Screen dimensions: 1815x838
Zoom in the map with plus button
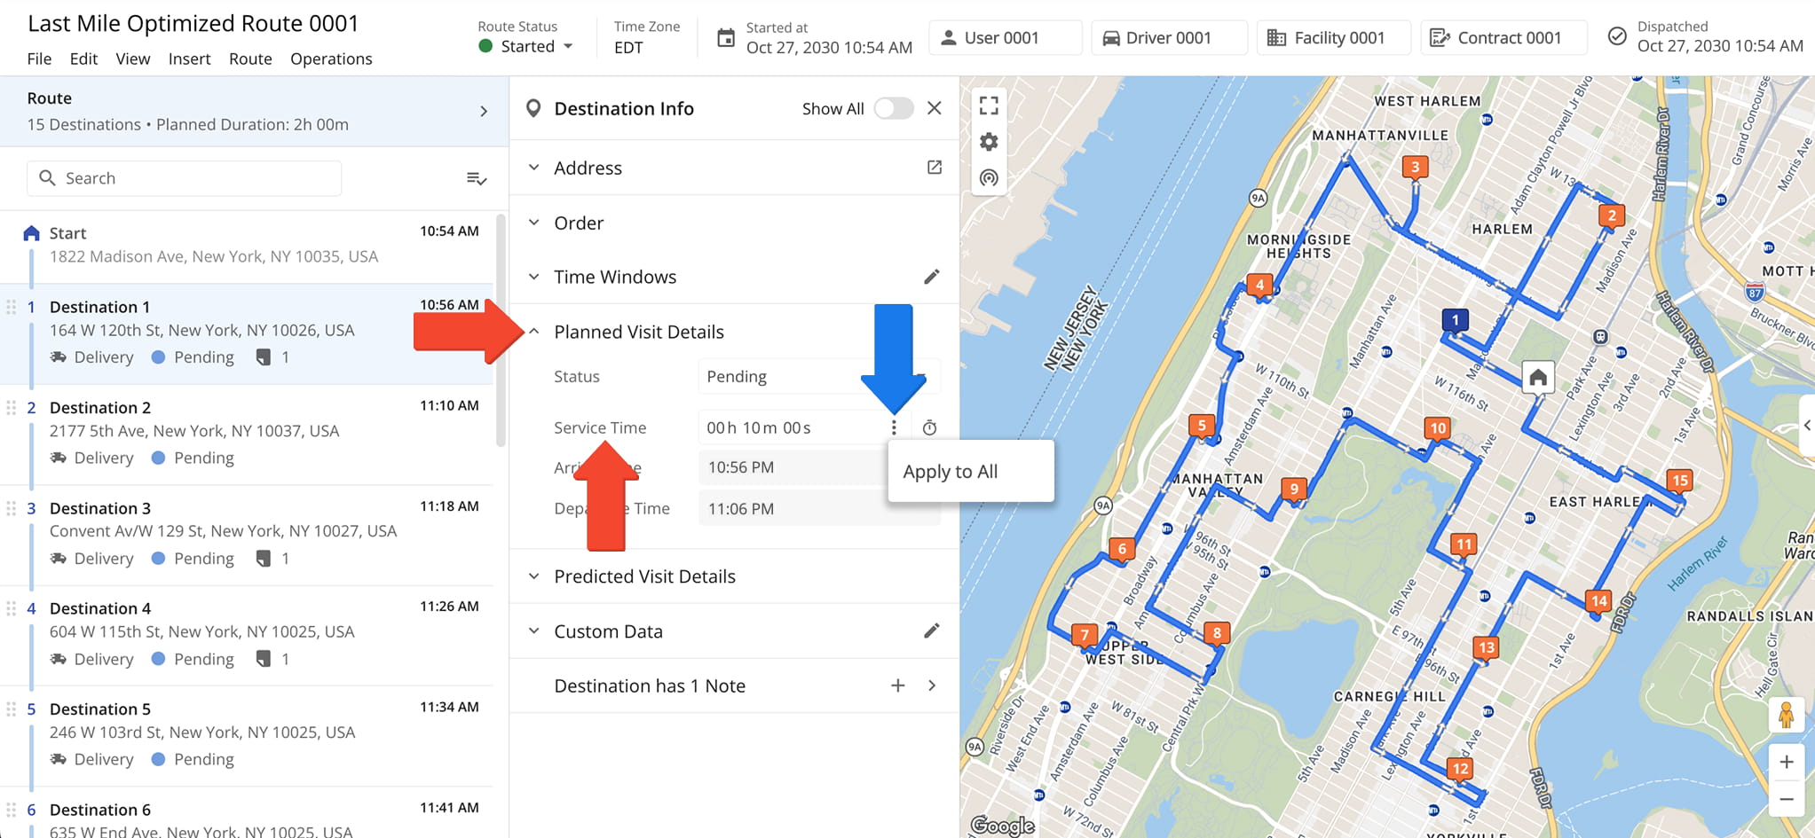tap(1786, 762)
